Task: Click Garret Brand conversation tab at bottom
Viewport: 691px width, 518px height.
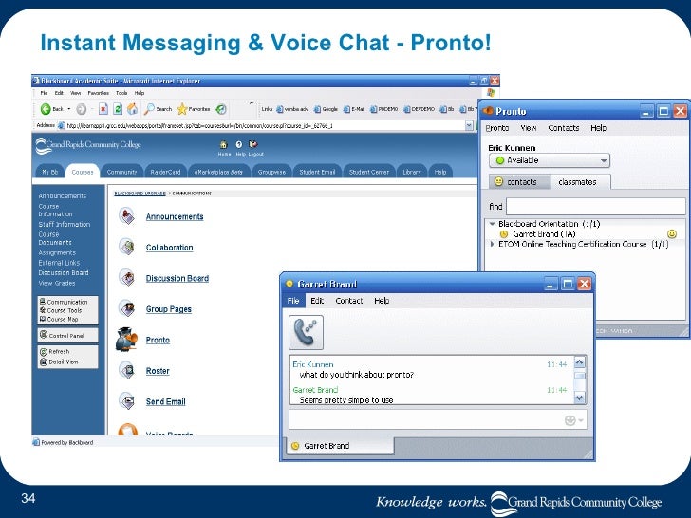Action: pyautogui.click(x=340, y=446)
